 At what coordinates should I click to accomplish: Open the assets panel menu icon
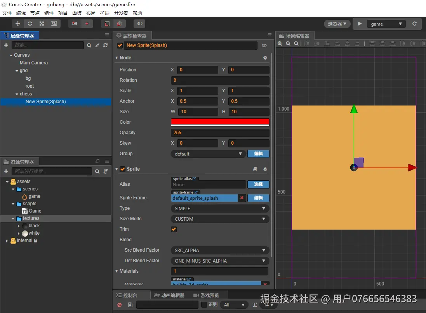107,161
